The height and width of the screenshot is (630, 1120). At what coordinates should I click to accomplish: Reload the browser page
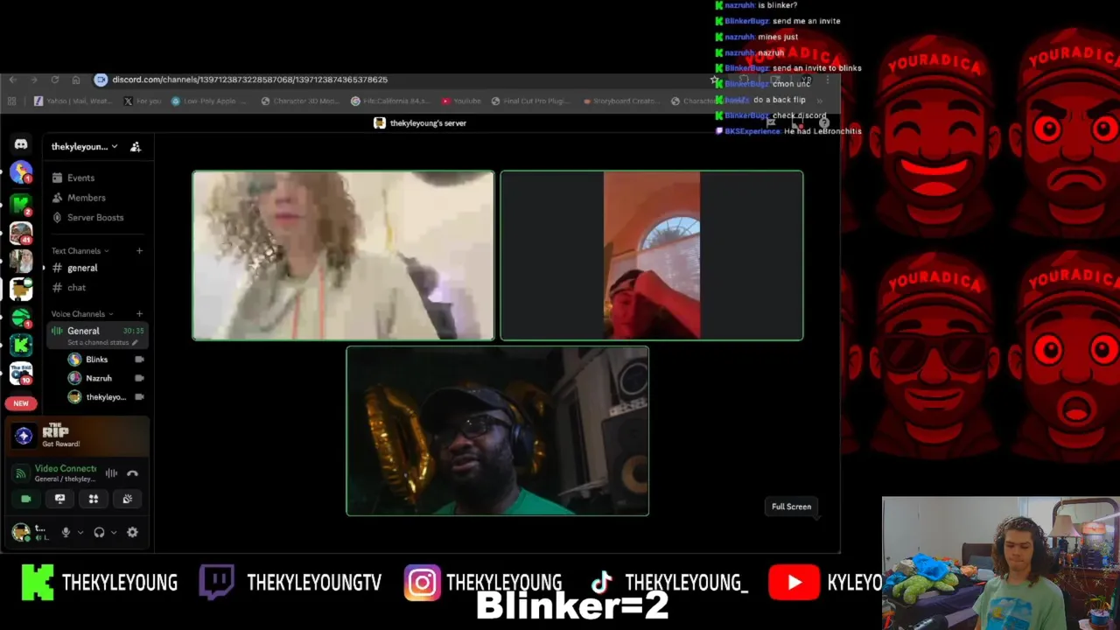point(55,80)
